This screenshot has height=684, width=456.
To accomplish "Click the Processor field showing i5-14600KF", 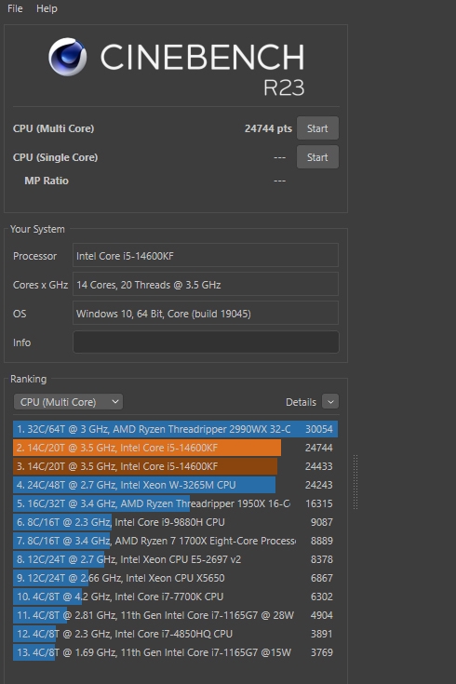I will click(x=206, y=255).
